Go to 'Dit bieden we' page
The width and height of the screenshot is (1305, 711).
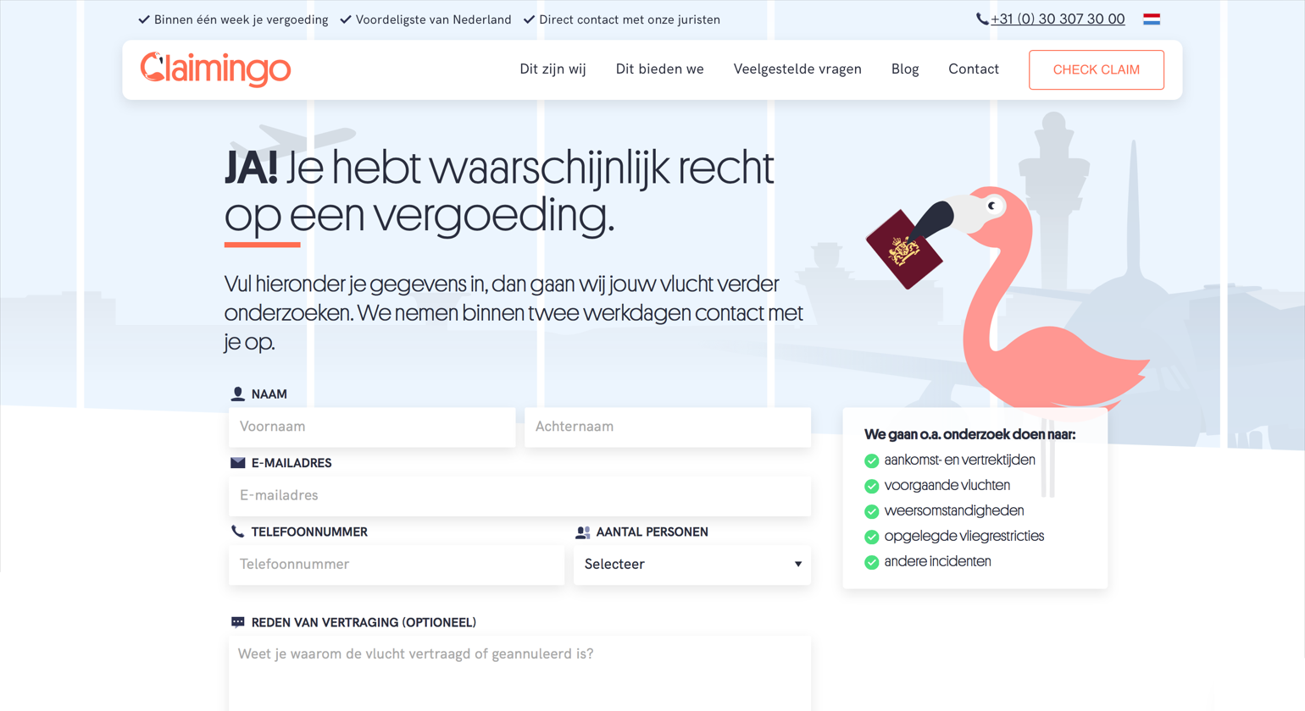coord(660,69)
